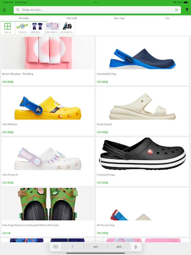191x255 pixels.
Task: Open the Cặp sách category icon
Action: 52,28
